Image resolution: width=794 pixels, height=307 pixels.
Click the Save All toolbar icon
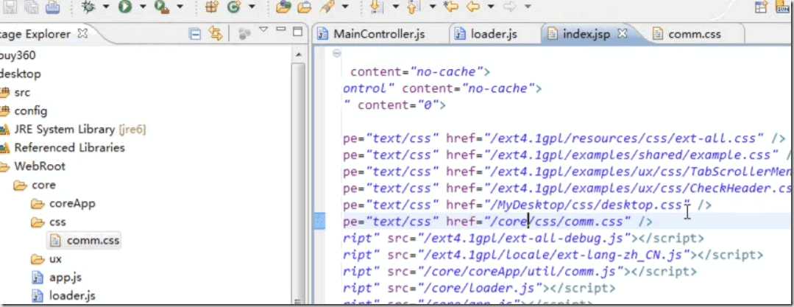[x=32, y=7]
